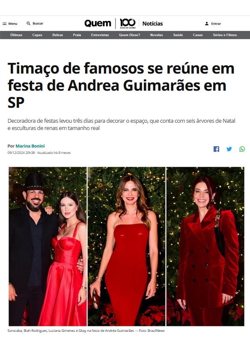
Task: Go to the Praia section
Action: 77,35
